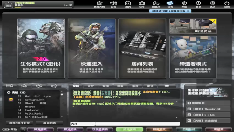Open the 战场补给 supply button
This screenshot has width=234, height=132.
point(189,129)
